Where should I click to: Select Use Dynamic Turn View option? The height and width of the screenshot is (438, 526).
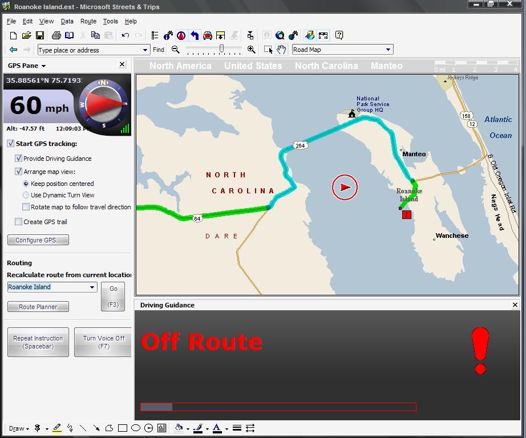pyautogui.click(x=26, y=195)
